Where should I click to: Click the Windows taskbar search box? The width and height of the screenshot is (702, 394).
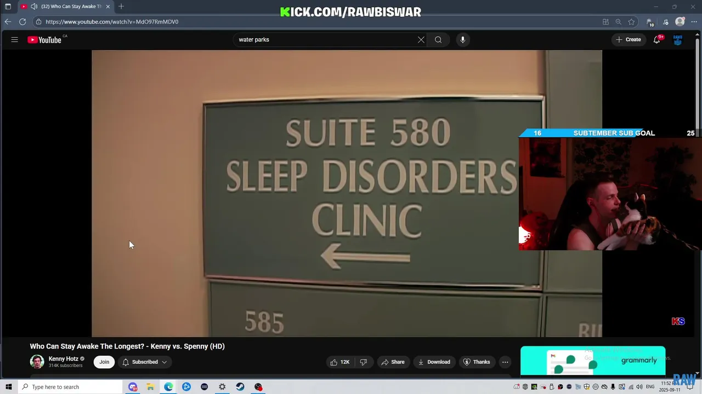pos(70,387)
